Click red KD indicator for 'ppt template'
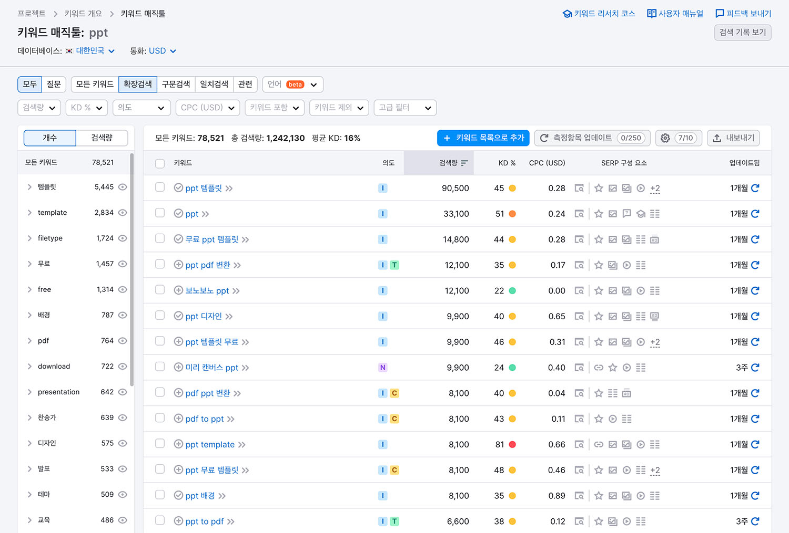789x533 pixels. (512, 444)
